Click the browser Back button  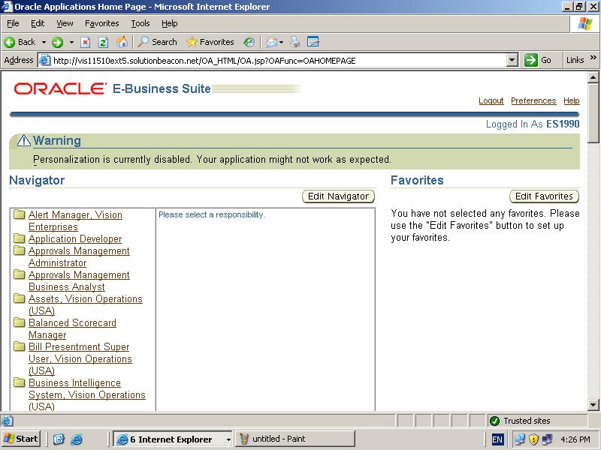(20, 42)
